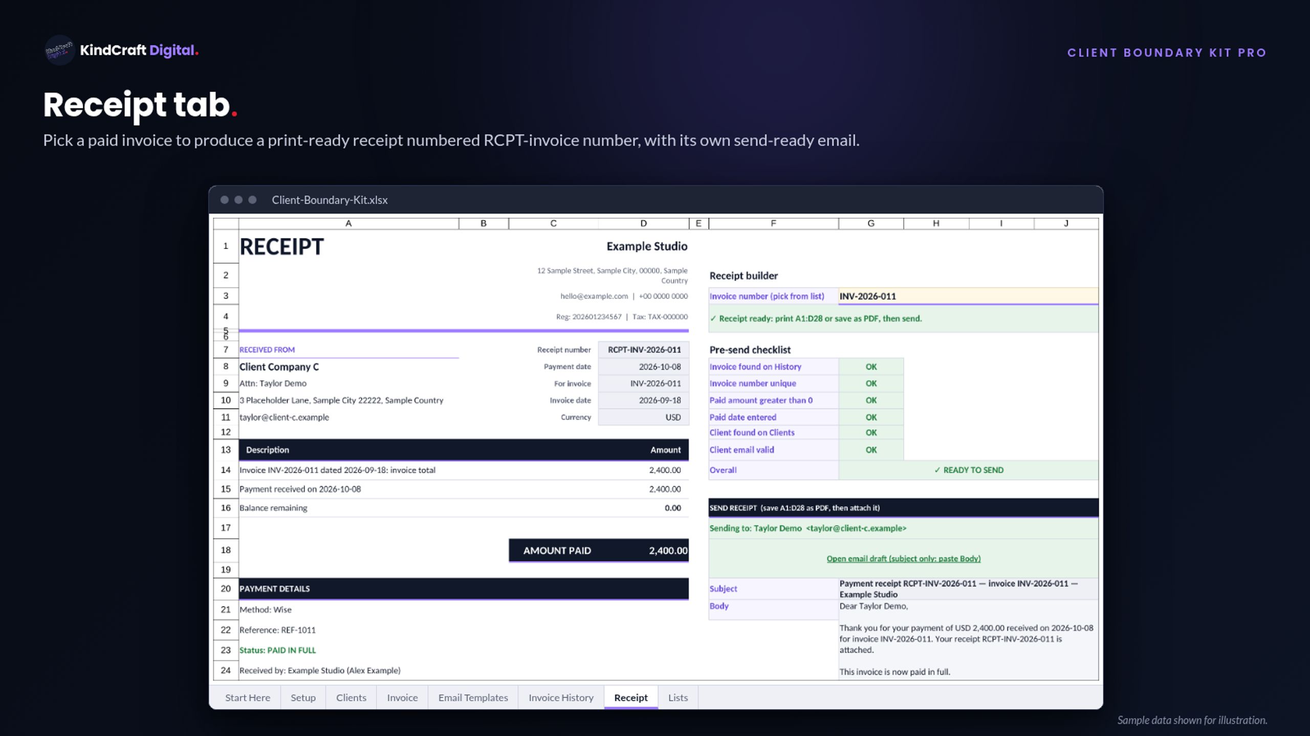Select column A header
Image resolution: width=1310 pixels, height=736 pixels.
point(348,223)
